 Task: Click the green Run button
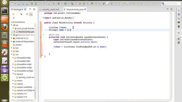[65, 4]
